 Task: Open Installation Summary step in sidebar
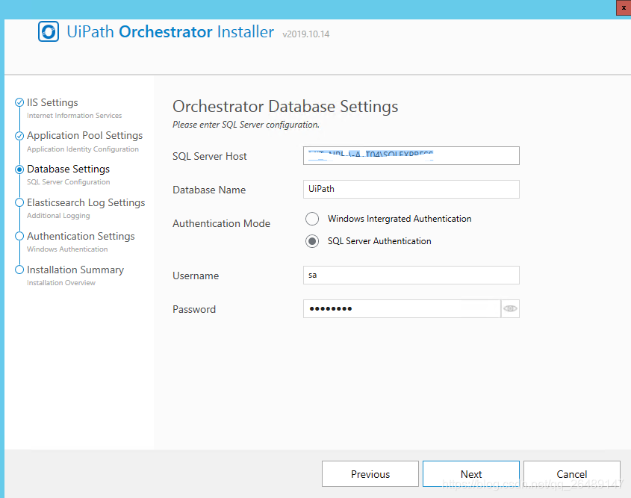click(75, 270)
